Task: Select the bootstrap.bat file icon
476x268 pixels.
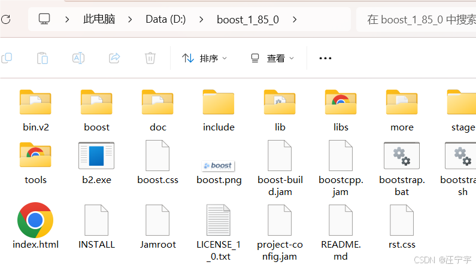Action: (402, 155)
